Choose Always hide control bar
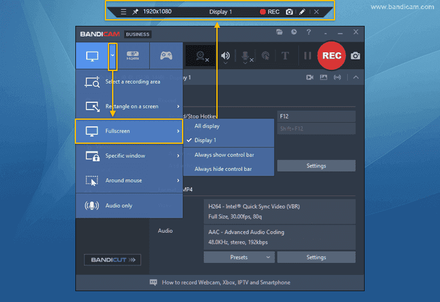This screenshot has width=440, height=302. point(228,169)
